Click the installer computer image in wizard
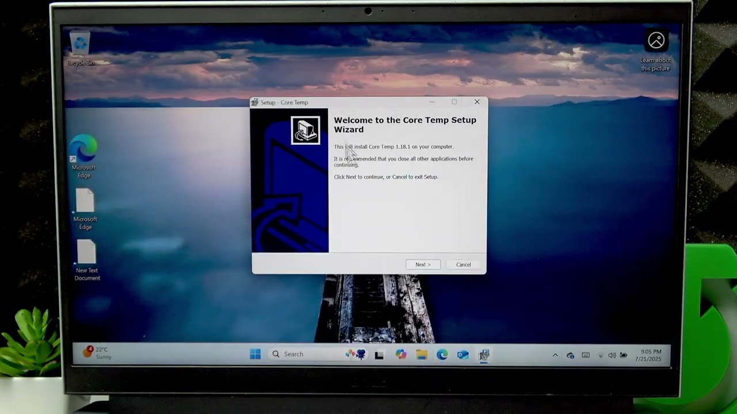 pos(305,130)
